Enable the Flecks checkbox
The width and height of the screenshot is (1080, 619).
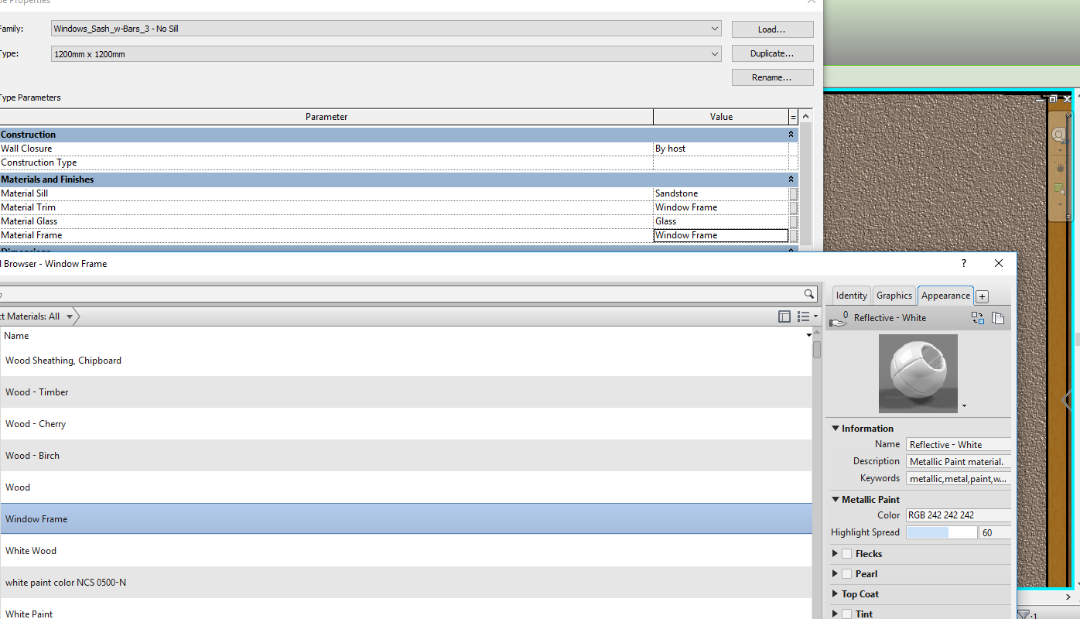(847, 554)
